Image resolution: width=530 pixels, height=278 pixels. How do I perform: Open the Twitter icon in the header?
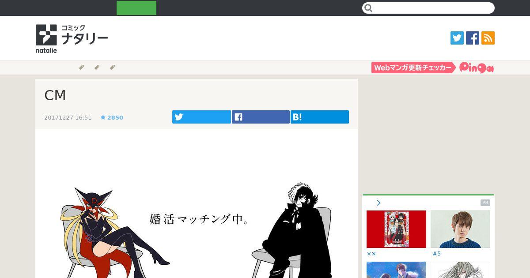tap(457, 38)
